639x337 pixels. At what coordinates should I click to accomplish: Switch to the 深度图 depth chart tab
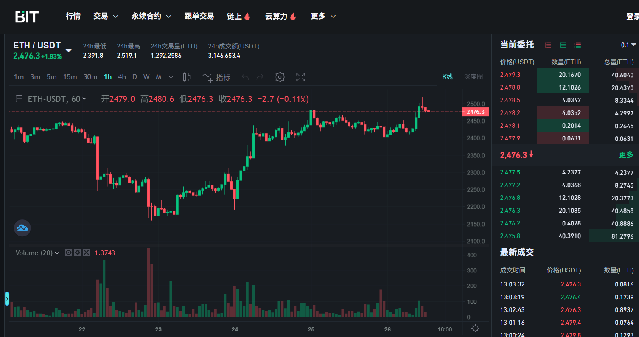click(x=473, y=77)
